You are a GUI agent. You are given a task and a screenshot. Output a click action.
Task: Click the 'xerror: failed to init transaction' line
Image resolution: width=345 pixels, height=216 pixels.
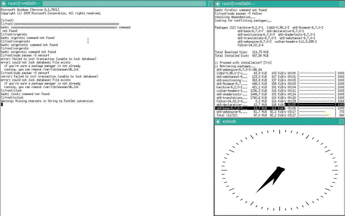(49, 76)
